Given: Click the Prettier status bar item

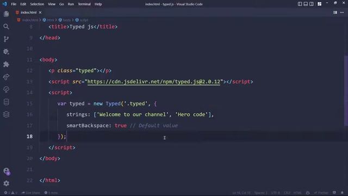Looking at the screenshot, I should click(321, 193).
